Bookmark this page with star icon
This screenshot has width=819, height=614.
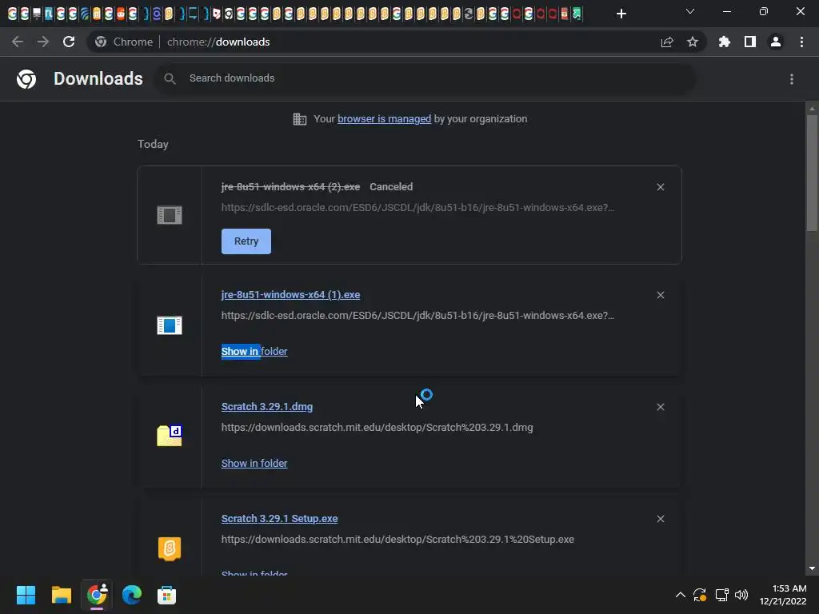point(693,42)
